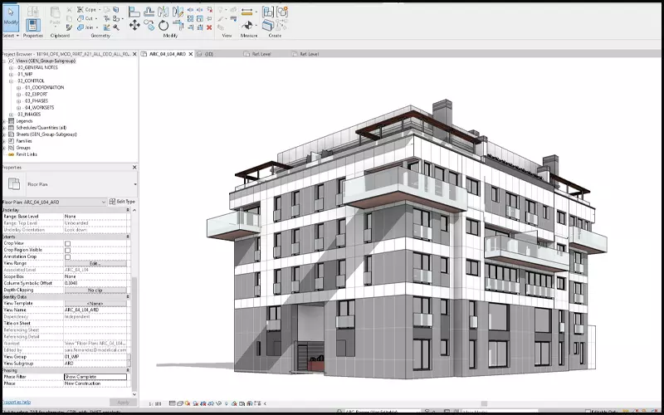Toggle the Crop Region Visible checkbox
This screenshot has height=415, width=664.
[x=67, y=251]
